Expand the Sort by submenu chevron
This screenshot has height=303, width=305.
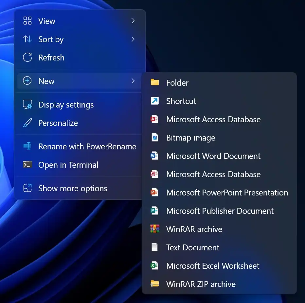point(133,39)
